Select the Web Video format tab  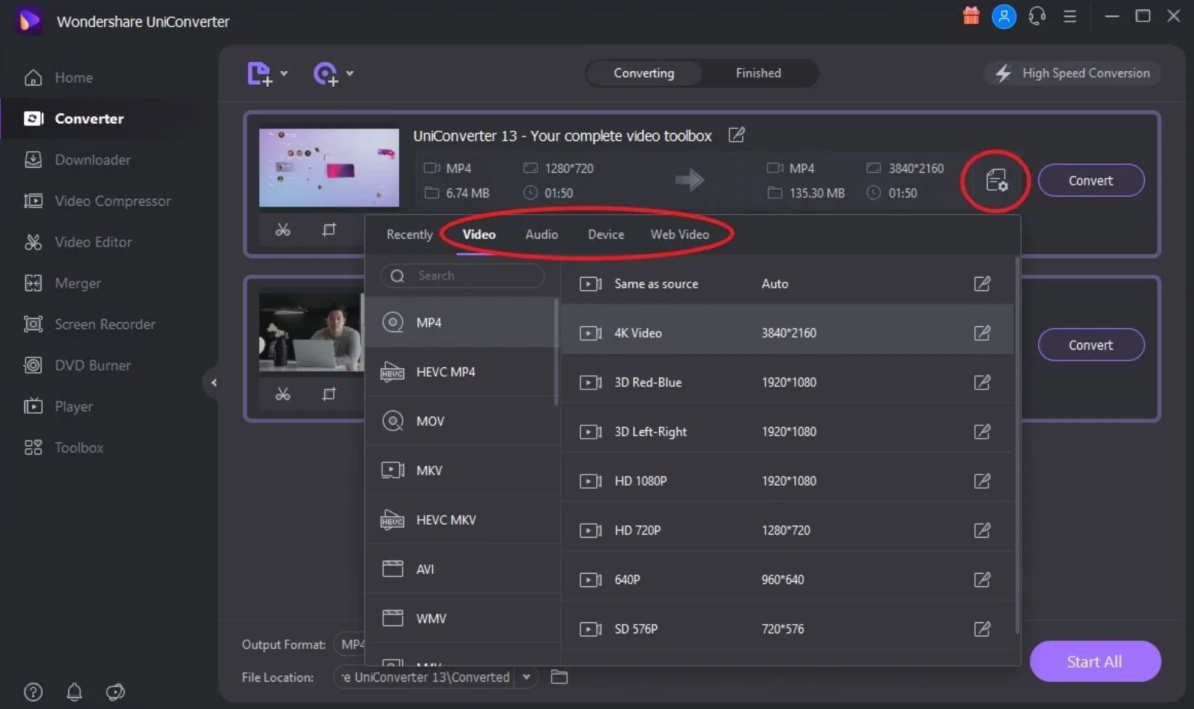(679, 234)
